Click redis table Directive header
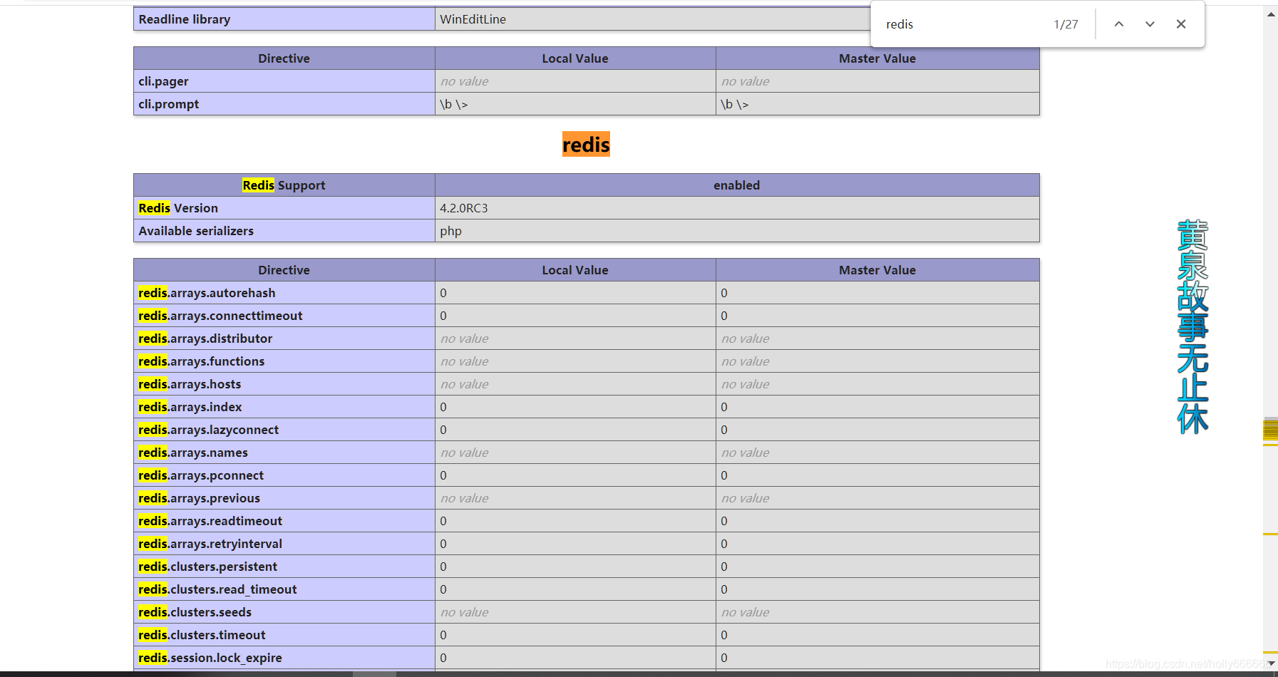This screenshot has height=677, width=1278. tap(284, 270)
